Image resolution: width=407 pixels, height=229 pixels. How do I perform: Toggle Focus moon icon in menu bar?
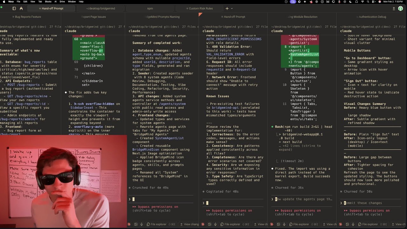click(x=350, y=2)
